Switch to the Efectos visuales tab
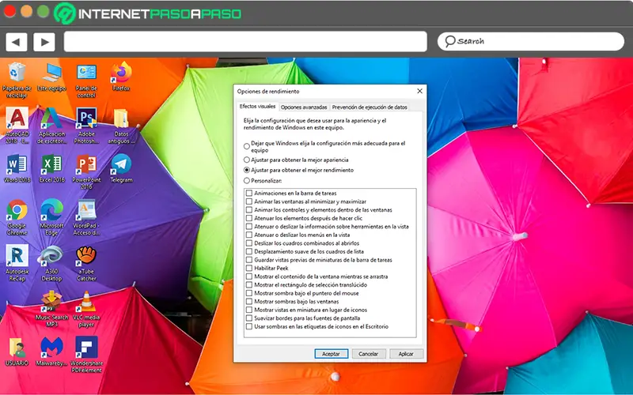Viewport: 633px width, 395px height. (257, 107)
